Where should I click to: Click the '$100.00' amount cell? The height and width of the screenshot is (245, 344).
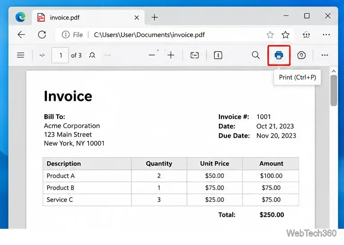271,176
